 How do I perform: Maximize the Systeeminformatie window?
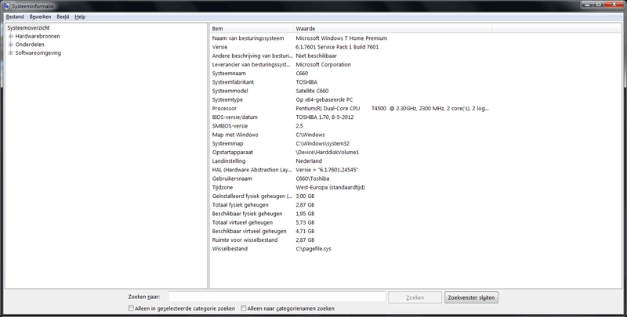point(599,5)
